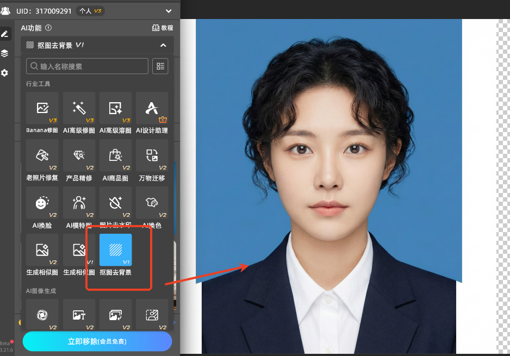The width and height of the screenshot is (510, 356).
Task: Switch to the layers tab in sidebar
Action: point(5,53)
